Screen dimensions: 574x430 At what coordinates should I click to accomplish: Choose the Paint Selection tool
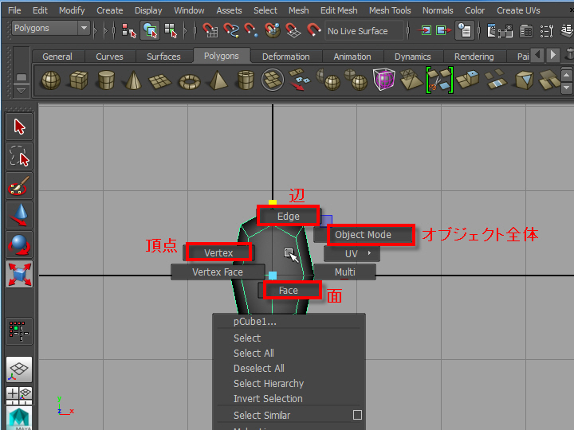click(x=19, y=186)
